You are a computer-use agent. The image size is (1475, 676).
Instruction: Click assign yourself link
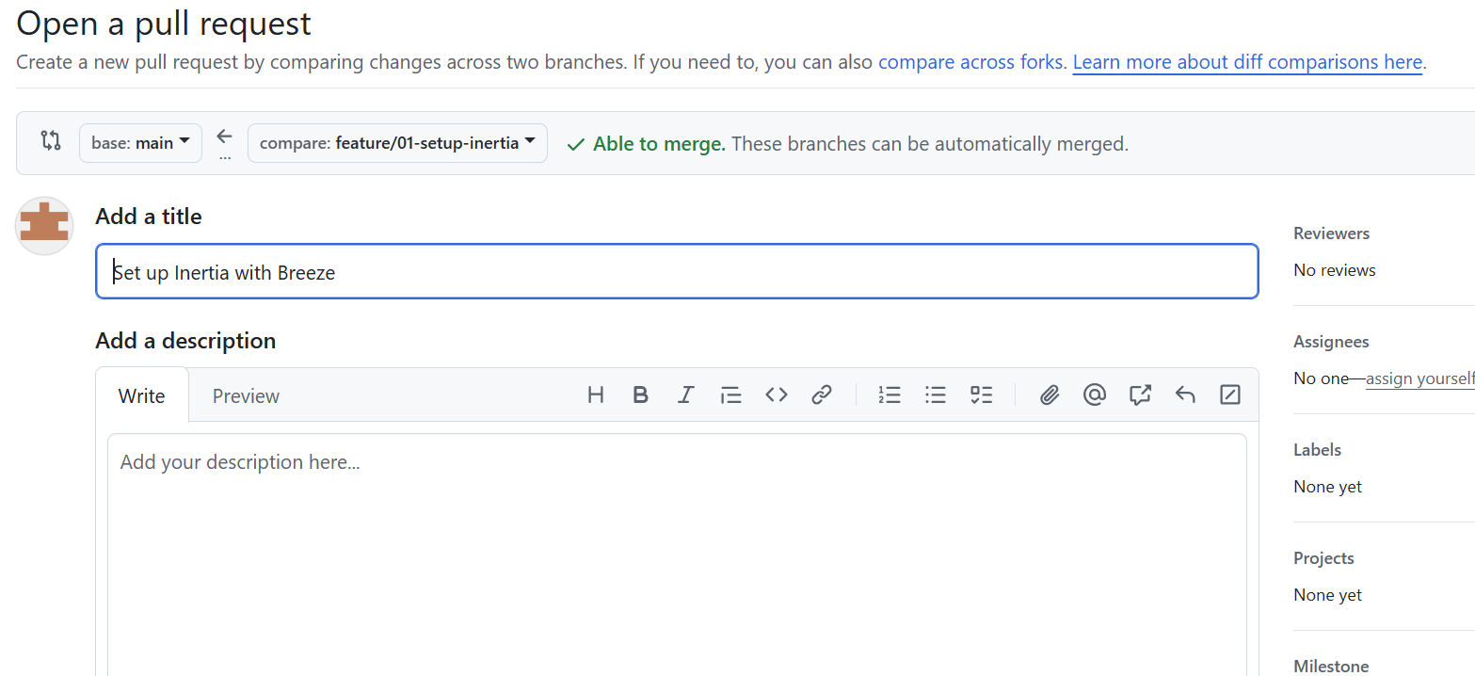click(1420, 378)
